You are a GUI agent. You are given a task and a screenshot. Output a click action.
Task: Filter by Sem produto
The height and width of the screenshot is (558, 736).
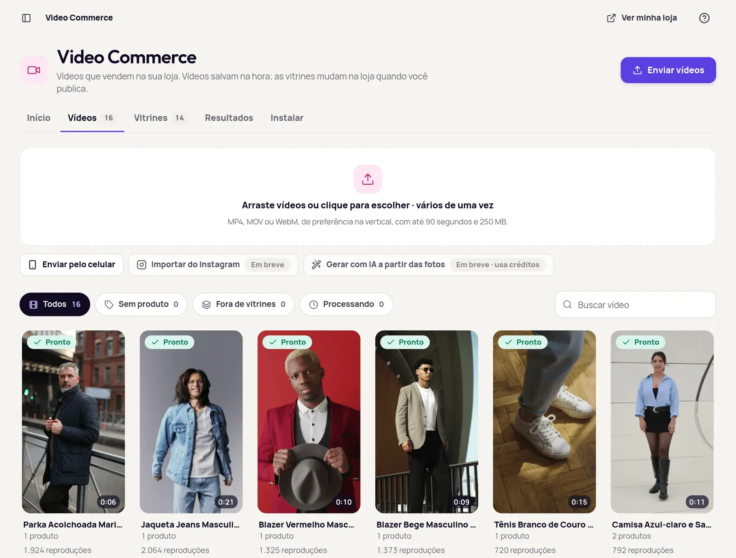pyautogui.click(x=141, y=305)
